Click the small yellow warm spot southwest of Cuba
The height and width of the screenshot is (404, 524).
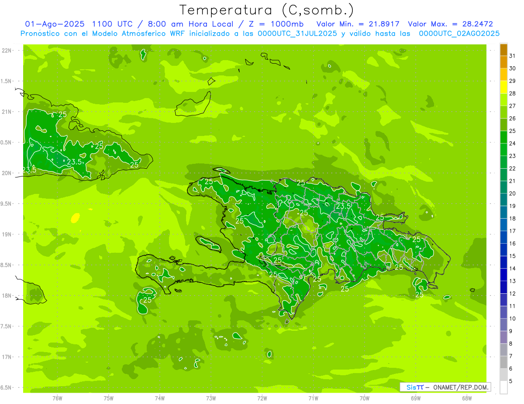[x=75, y=217]
